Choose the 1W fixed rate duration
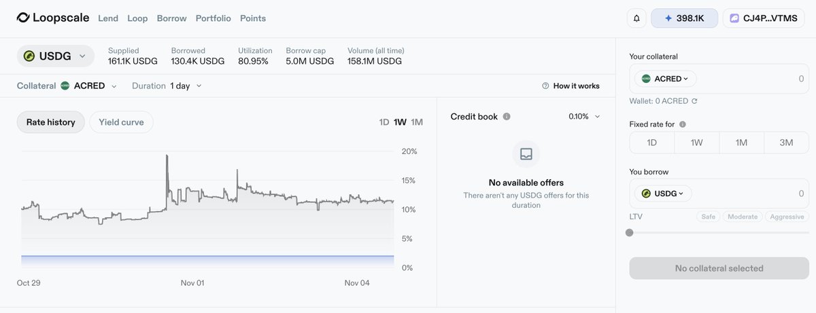 pyautogui.click(x=696, y=143)
